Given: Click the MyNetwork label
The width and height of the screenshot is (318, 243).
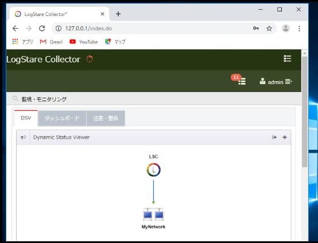Looking at the screenshot, I should coord(153,227).
